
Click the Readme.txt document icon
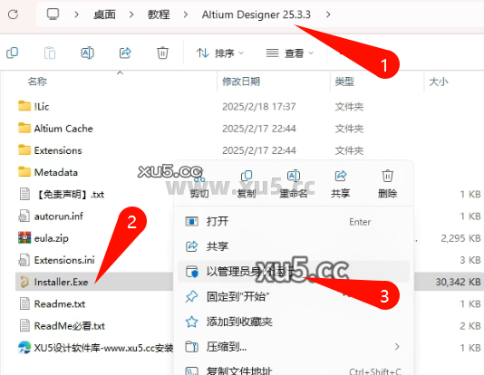point(24,303)
